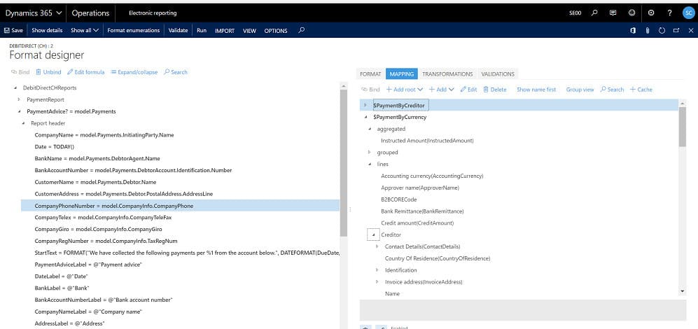Toggle Group view in mapping pane
This screenshot has height=329, width=698.
click(x=580, y=90)
